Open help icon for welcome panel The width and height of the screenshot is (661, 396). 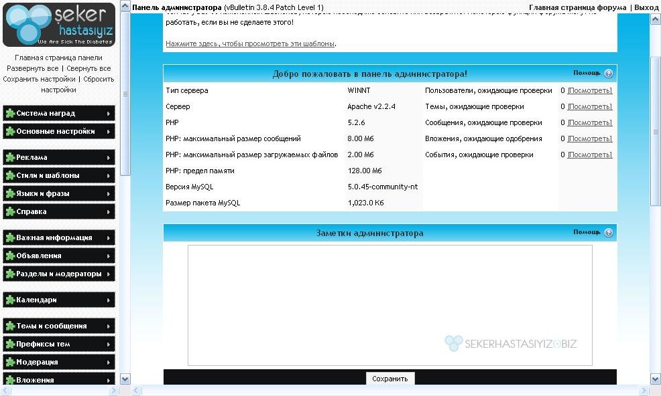pos(609,74)
